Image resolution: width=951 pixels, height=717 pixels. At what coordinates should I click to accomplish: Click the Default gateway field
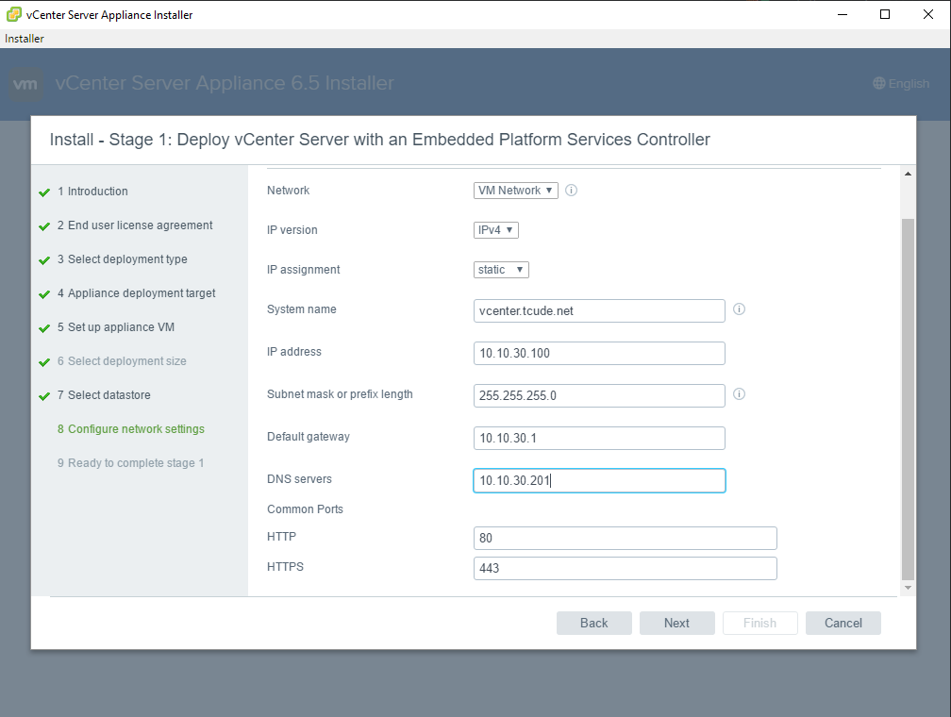pos(599,438)
